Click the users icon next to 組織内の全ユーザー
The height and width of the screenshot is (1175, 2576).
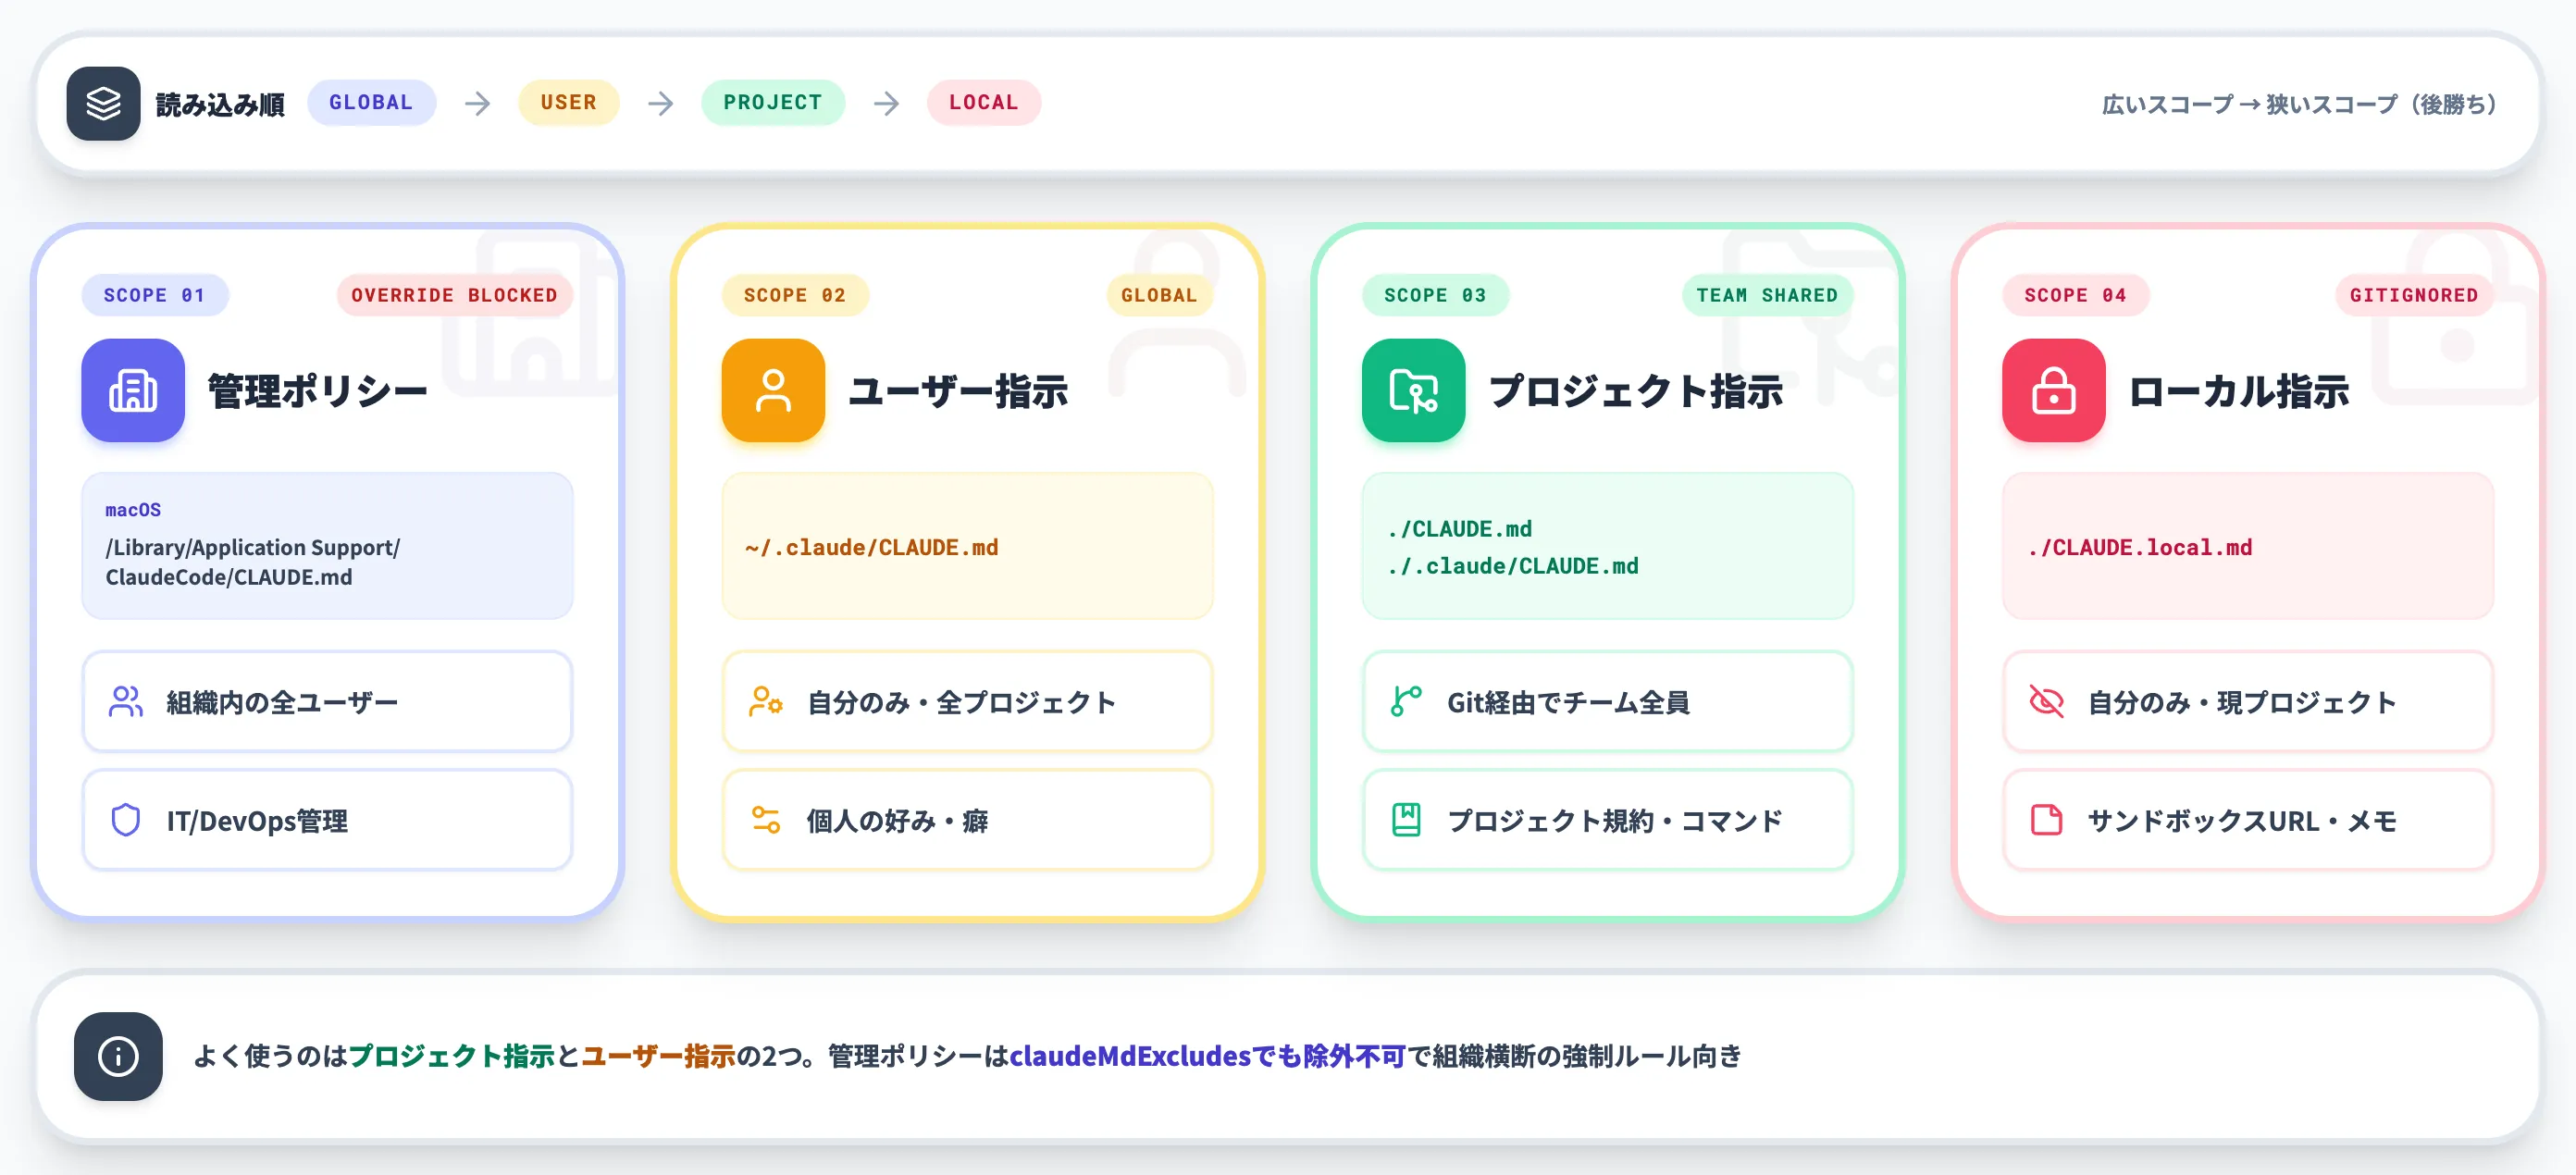pyautogui.click(x=126, y=702)
